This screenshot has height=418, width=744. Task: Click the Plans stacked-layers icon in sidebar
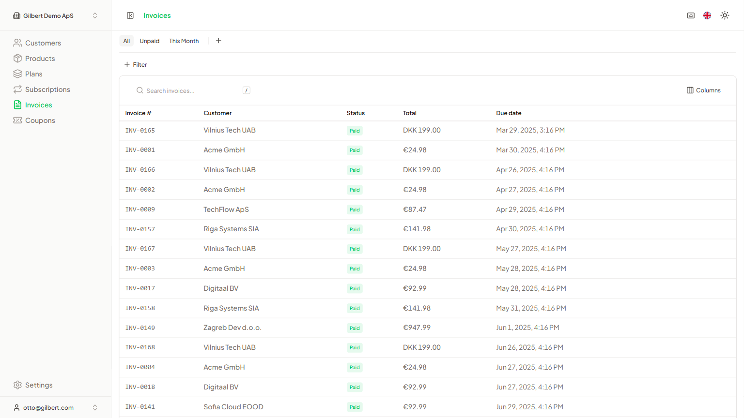[x=17, y=74]
